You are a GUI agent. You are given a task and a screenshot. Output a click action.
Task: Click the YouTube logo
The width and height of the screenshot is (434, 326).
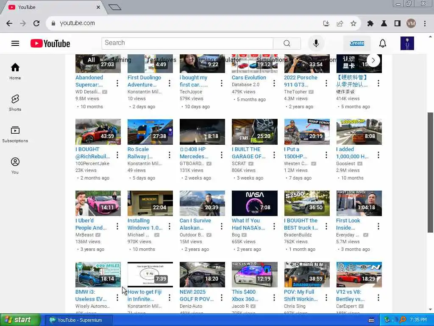point(50,44)
